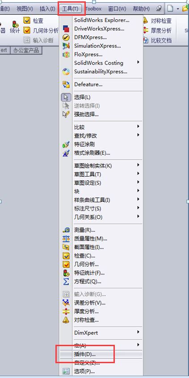The image size is (189, 378).
Task: Toggle the 检查 checkbox in the ribbon
Action: pos(27,21)
